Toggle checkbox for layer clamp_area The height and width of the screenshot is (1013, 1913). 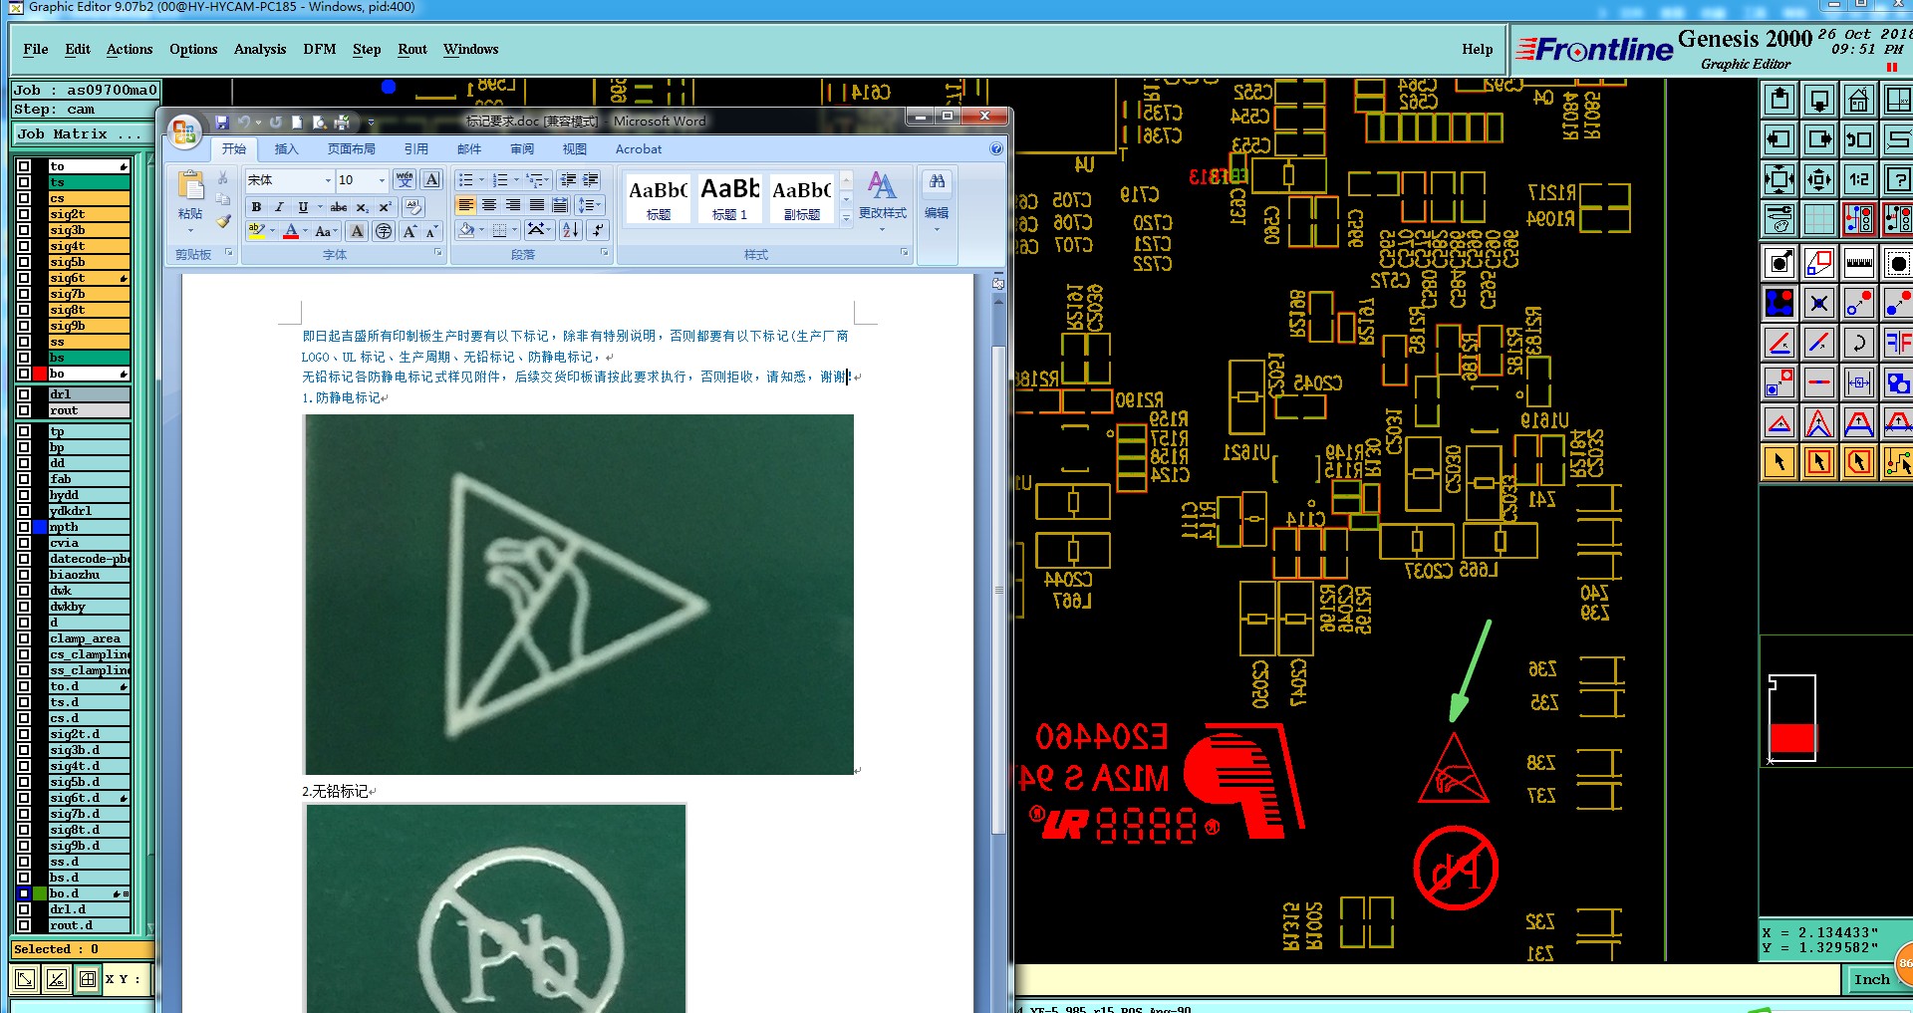point(24,638)
